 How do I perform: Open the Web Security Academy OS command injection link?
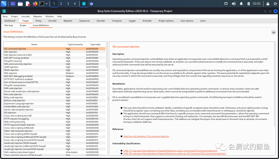(146, 136)
